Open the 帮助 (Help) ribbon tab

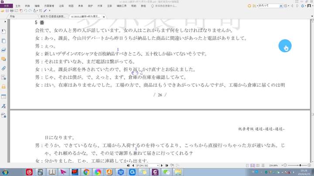[x=133, y=6]
